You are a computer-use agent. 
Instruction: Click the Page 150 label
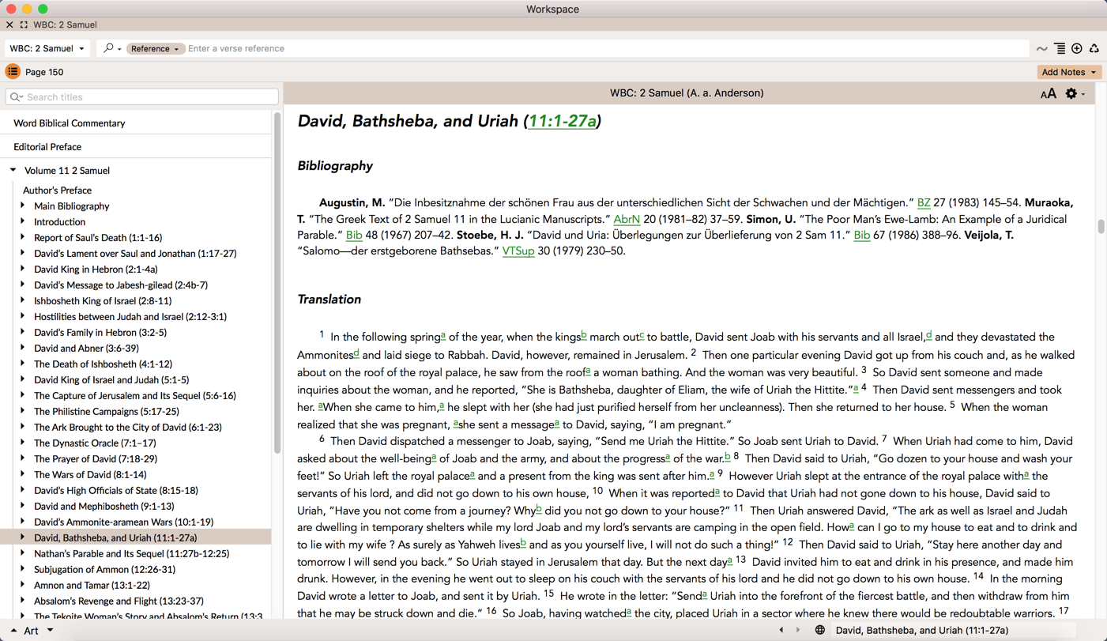coord(44,72)
